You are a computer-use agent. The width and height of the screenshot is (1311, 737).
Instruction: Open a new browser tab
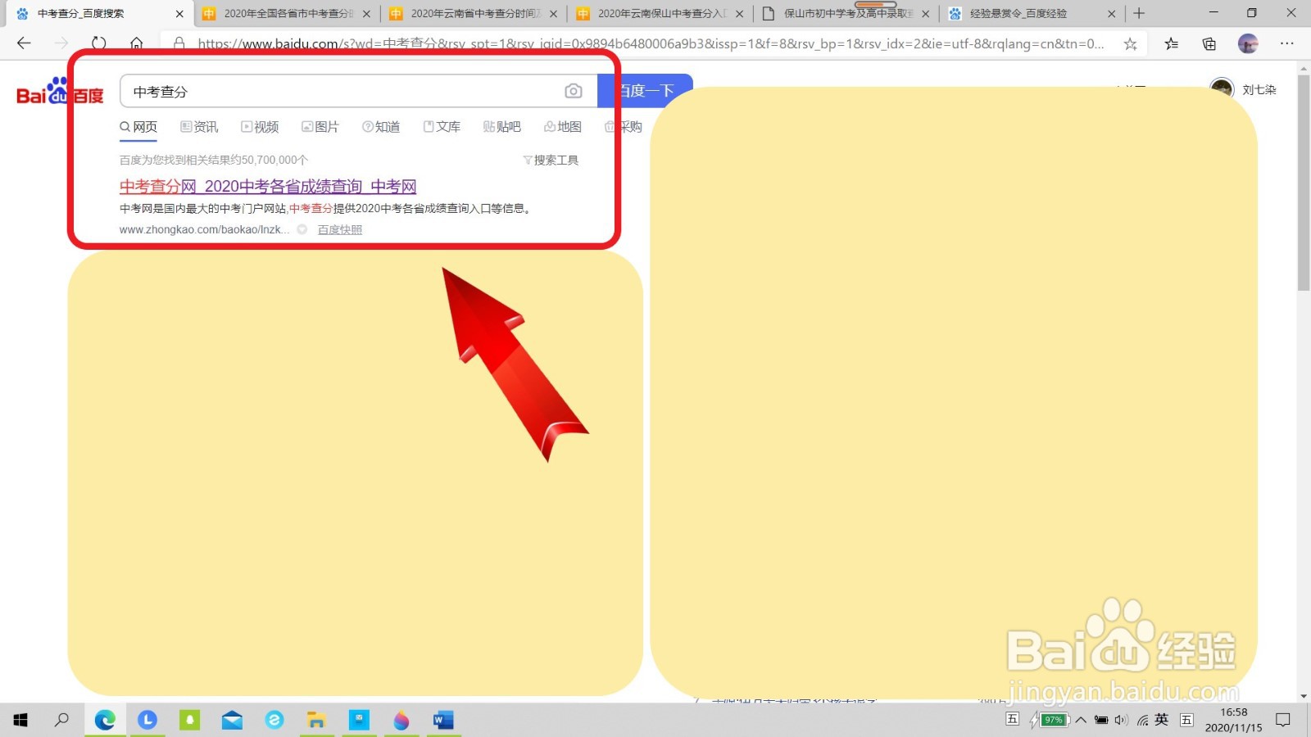pos(1139,13)
